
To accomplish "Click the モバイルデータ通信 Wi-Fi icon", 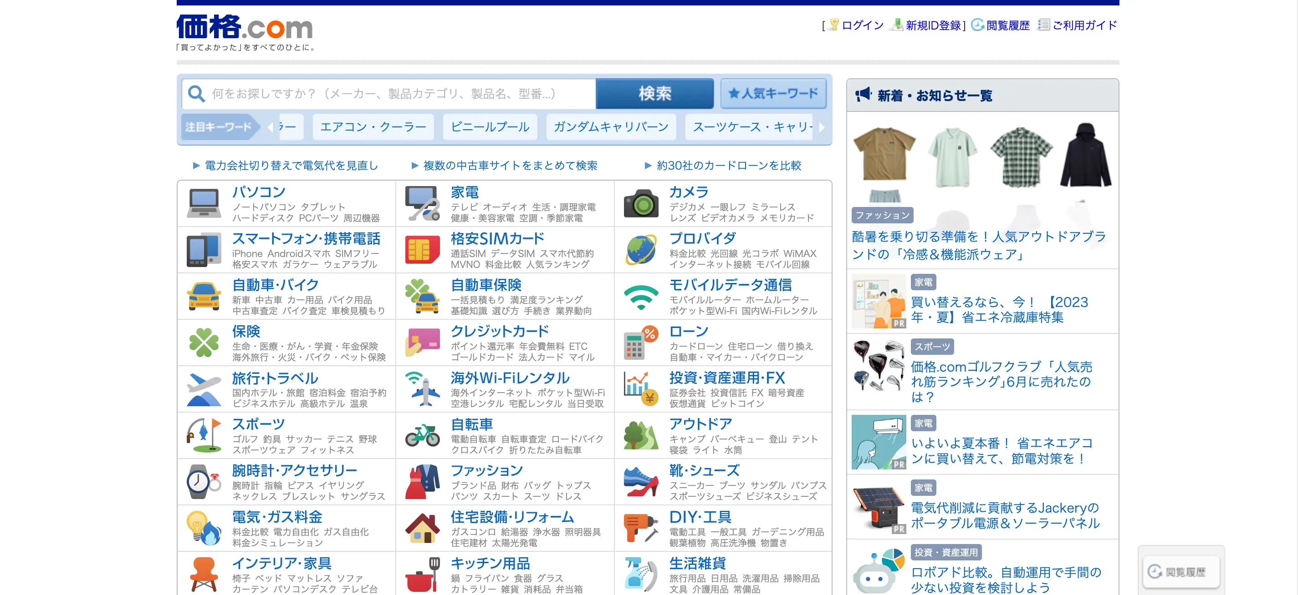I will tap(641, 297).
